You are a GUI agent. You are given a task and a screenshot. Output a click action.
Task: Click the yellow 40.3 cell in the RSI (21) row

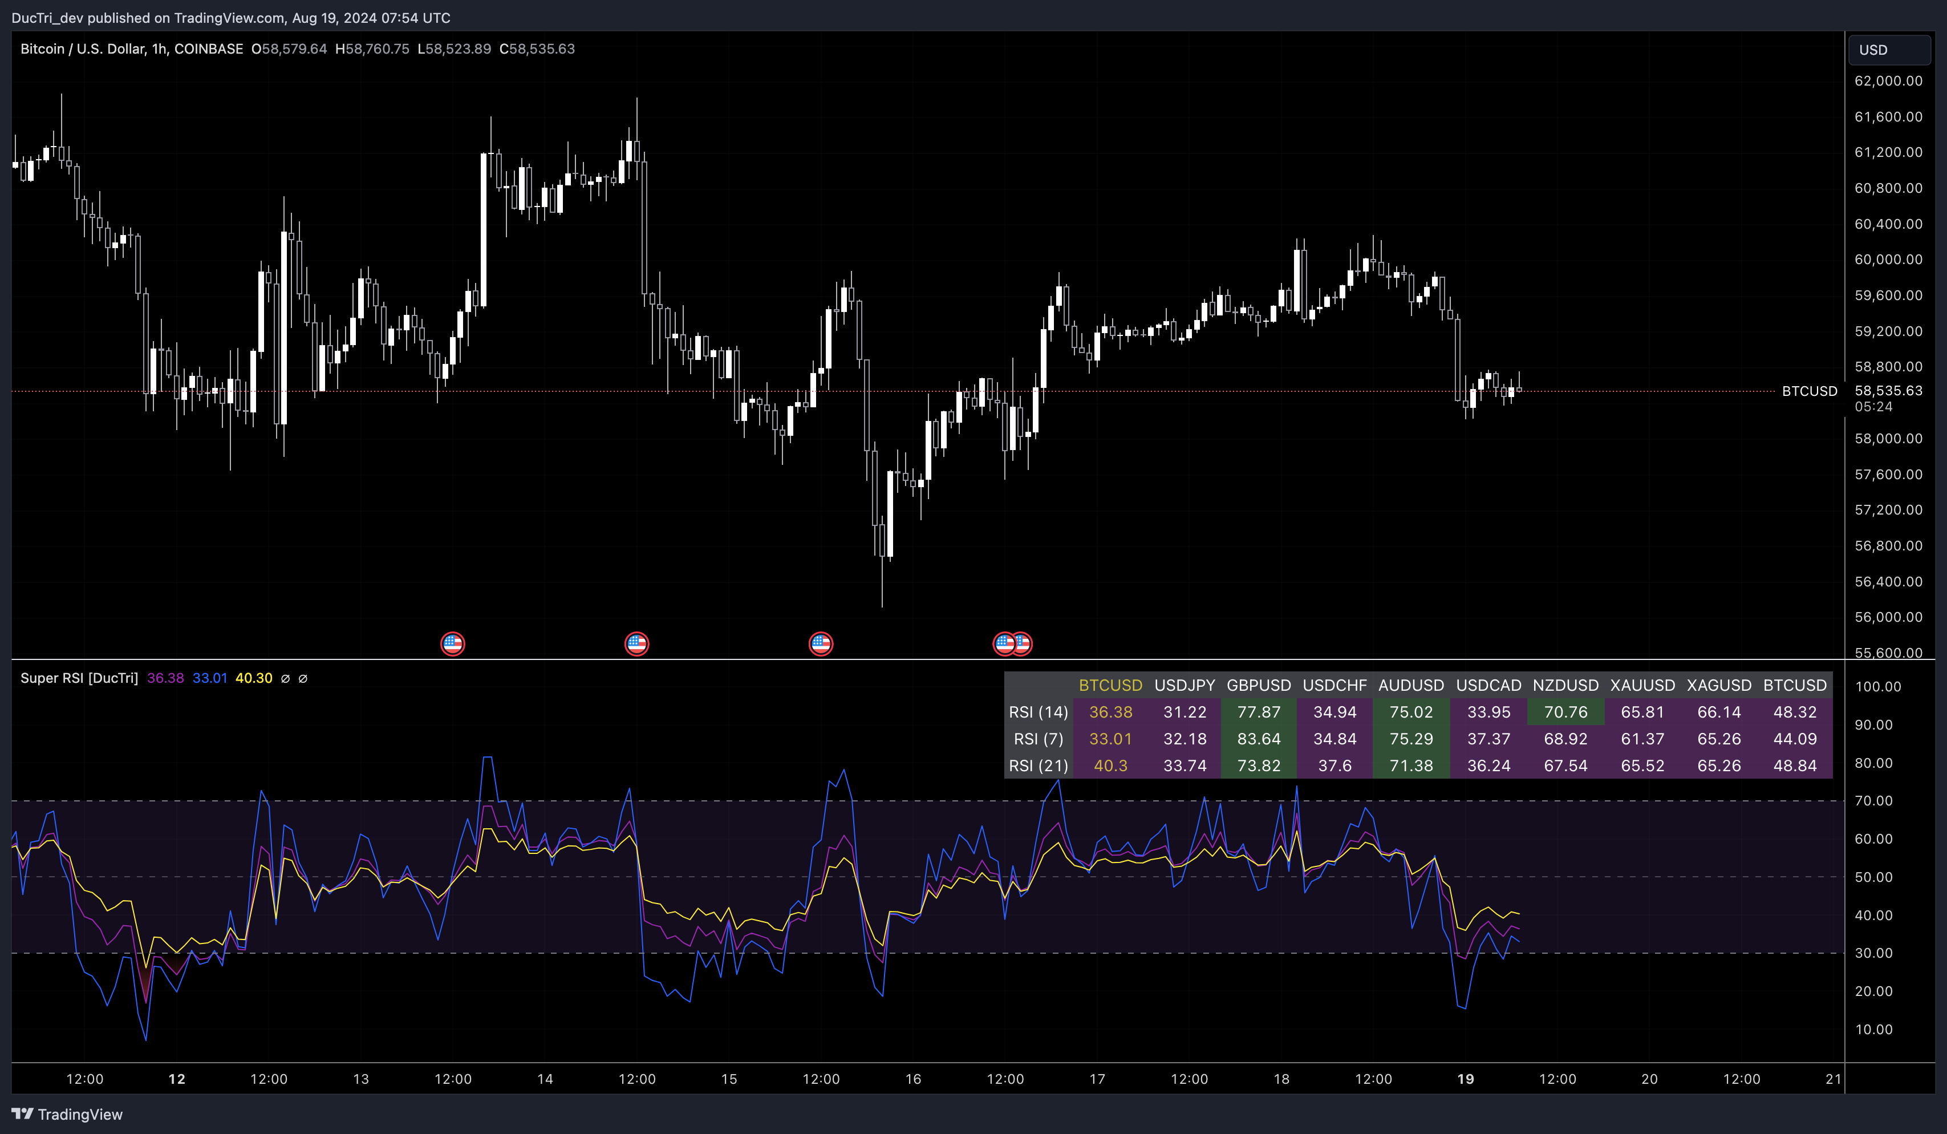click(1110, 766)
